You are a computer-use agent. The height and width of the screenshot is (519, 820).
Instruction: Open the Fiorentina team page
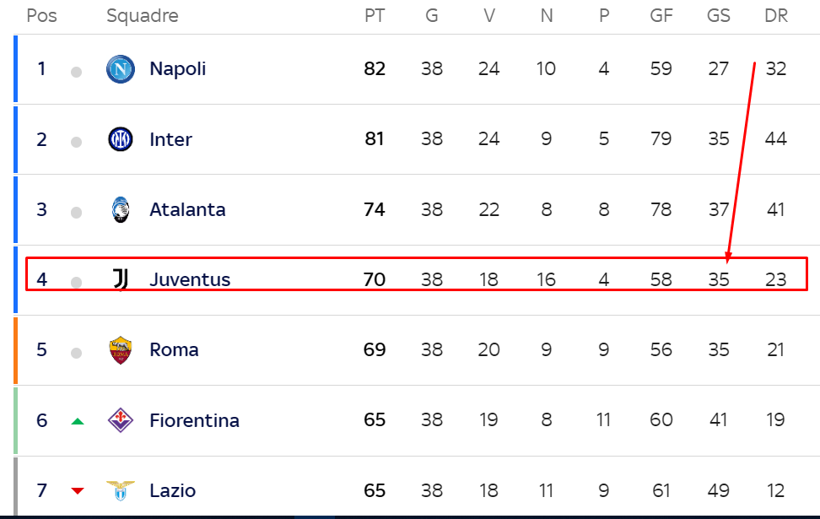point(195,420)
